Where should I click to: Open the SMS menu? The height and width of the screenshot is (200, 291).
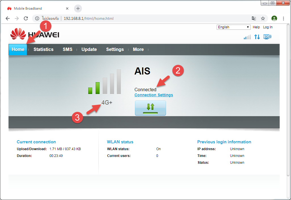[68, 50]
